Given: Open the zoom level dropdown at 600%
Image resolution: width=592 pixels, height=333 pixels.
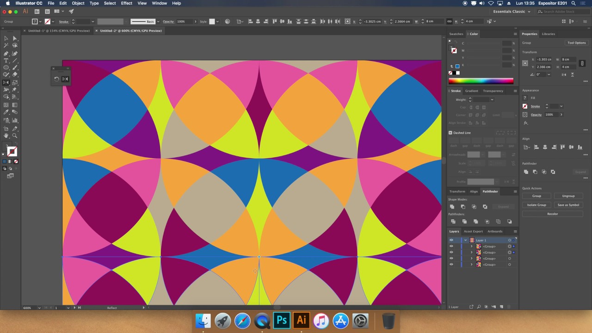Looking at the screenshot, I should point(39,308).
